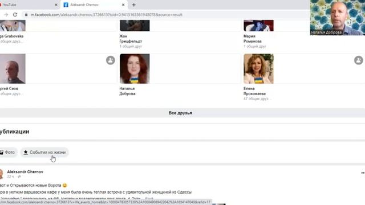Open Мария Романова profile thumbnail
This screenshot has height=205, width=365.
coord(258,26)
